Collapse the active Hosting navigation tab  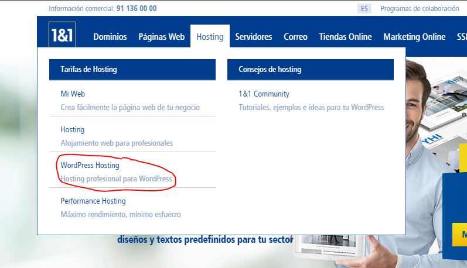tap(210, 37)
